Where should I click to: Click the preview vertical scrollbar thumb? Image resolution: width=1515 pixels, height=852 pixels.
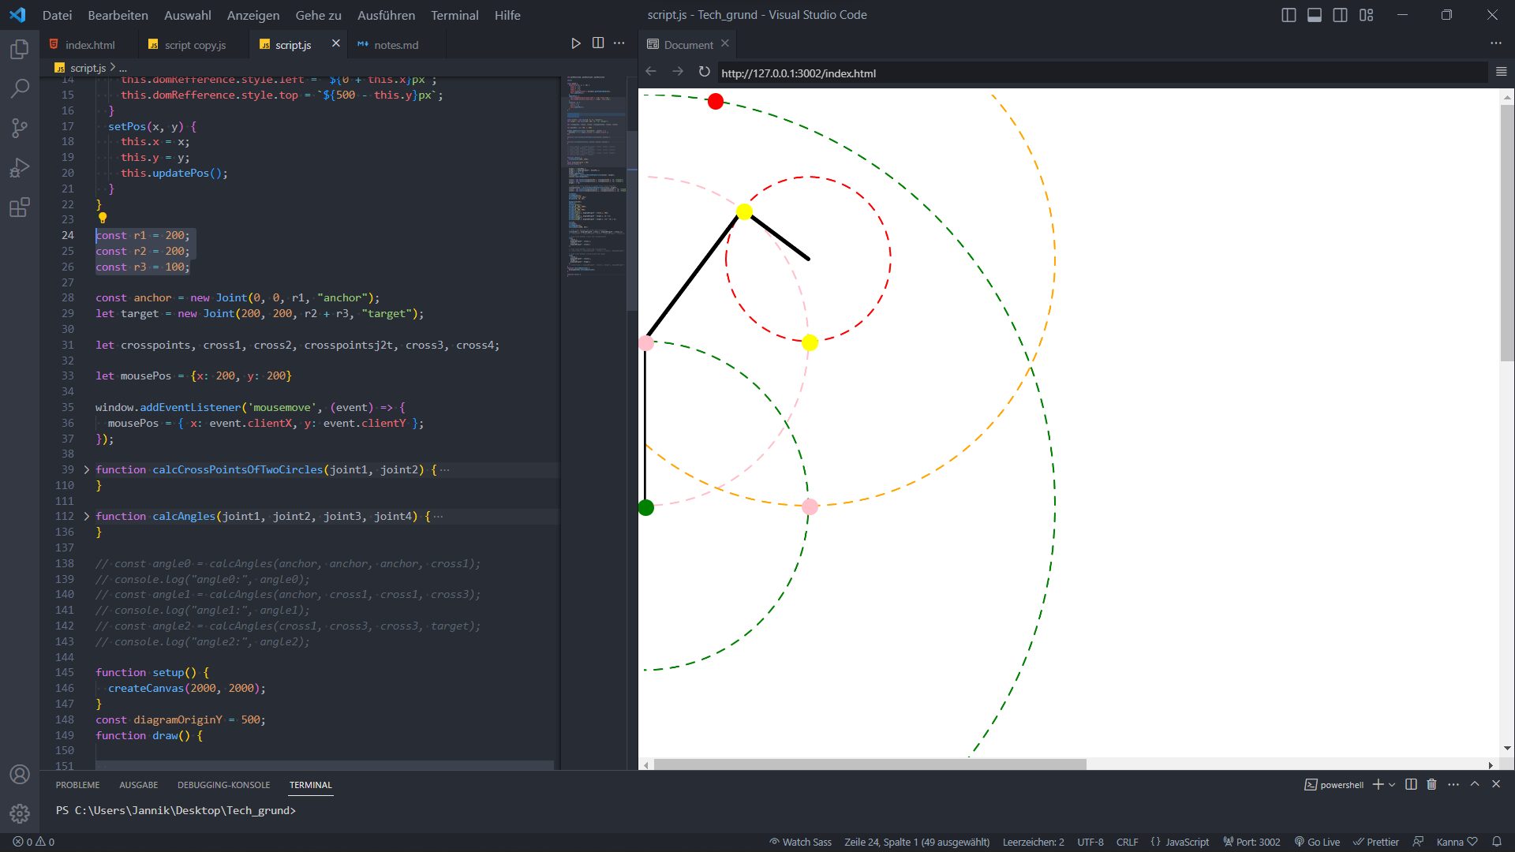click(x=1506, y=233)
